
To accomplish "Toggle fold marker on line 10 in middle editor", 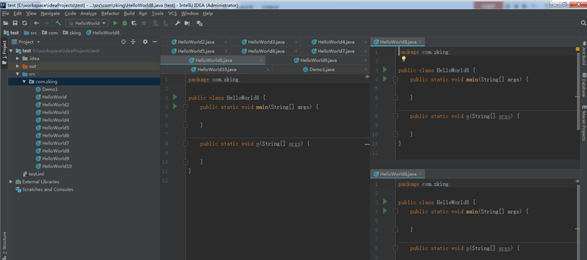I will pyautogui.click(x=185, y=162).
